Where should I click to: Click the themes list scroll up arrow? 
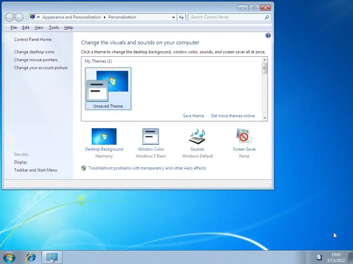(x=265, y=60)
